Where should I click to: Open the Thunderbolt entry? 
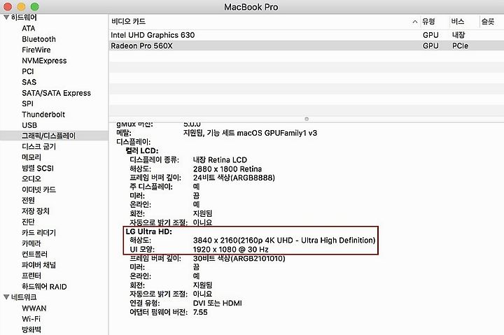(x=43, y=114)
